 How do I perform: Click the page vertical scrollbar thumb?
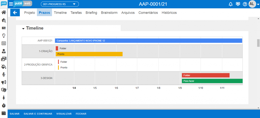(258, 43)
